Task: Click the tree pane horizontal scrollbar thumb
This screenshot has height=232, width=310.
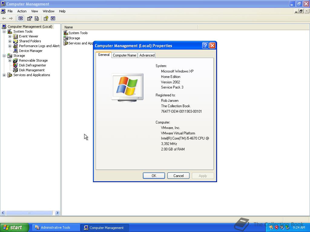Action: (29, 213)
